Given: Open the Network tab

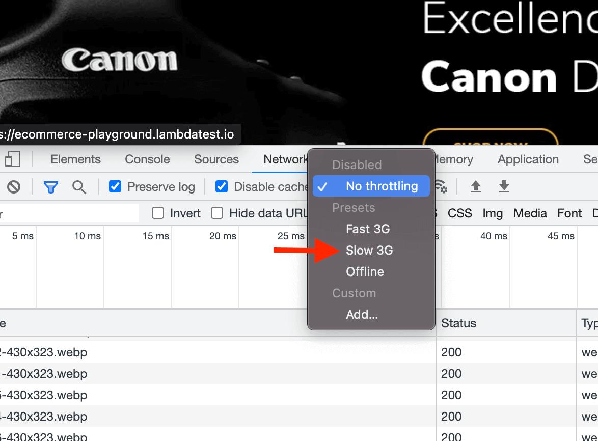Looking at the screenshot, I should pyautogui.click(x=285, y=159).
